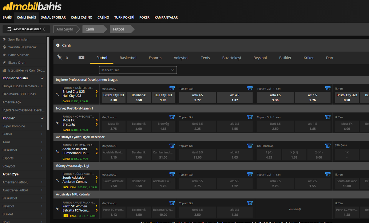Screen dimensions: 369x223
Task: Select Beraberlik 3.50 for Bristol match
Action: 138,98
